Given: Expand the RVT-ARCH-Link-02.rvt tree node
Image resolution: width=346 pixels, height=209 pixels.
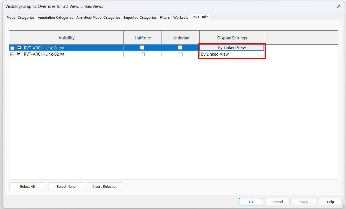Looking at the screenshot, I should [x=12, y=54].
